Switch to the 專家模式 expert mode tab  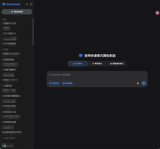(x=97, y=63)
